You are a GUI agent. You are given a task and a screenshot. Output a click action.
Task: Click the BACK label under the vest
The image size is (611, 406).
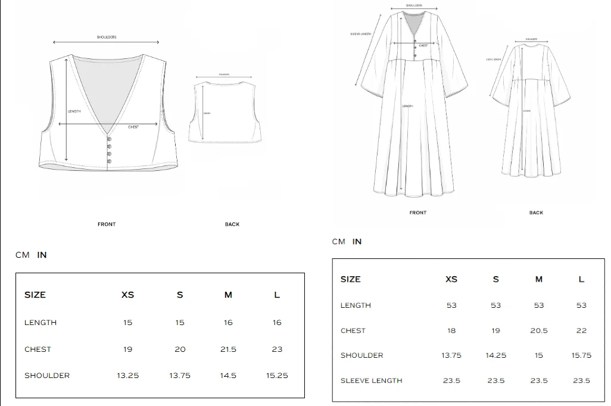point(232,224)
